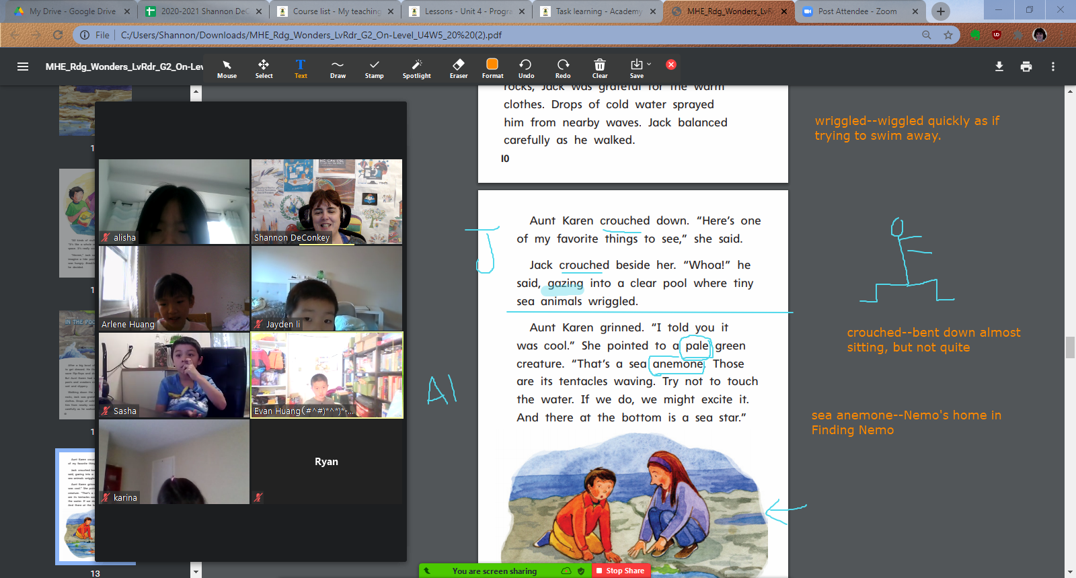Click the address bar file path
Image resolution: width=1076 pixels, height=578 pixels.
311,35
